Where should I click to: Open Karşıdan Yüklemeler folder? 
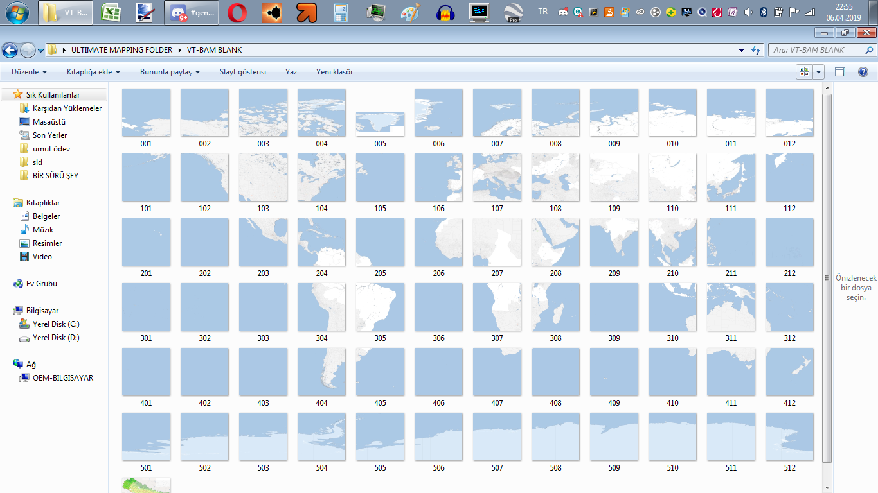pos(67,108)
